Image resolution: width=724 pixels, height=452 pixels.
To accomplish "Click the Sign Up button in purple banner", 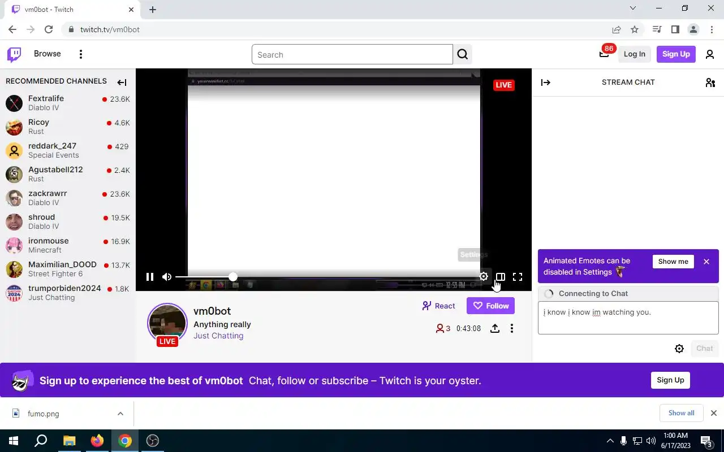I will coord(670,380).
